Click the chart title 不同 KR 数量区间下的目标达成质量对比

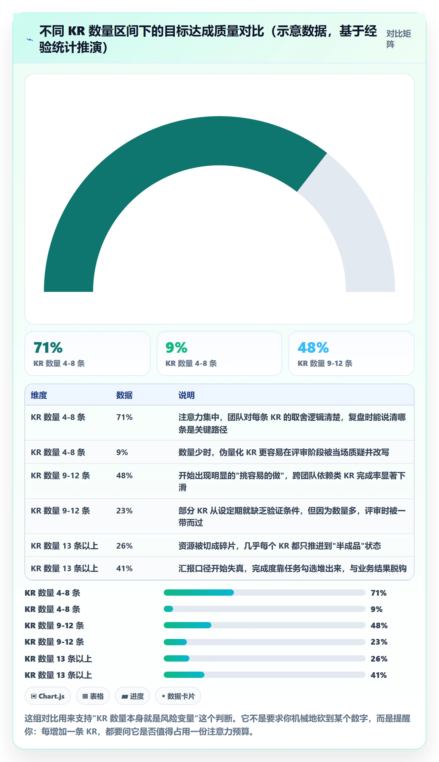[x=208, y=39]
